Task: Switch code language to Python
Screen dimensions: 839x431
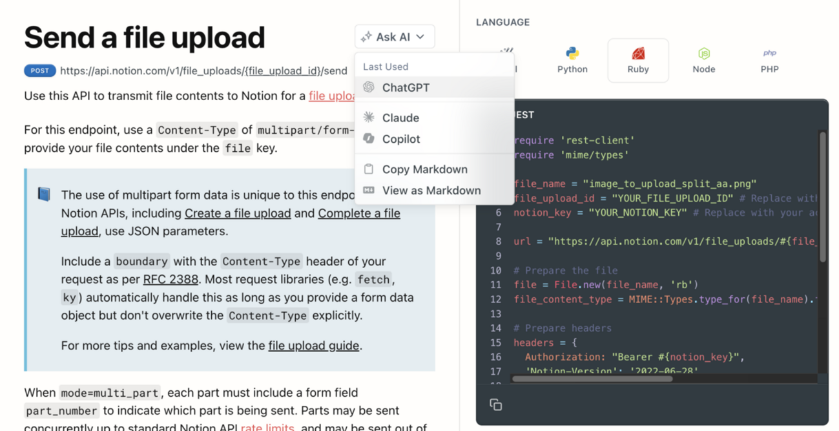Action: [572, 60]
